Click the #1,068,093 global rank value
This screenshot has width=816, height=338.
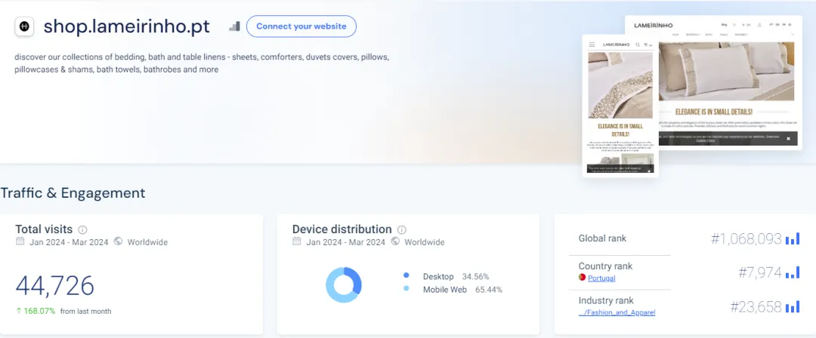coord(746,238)
